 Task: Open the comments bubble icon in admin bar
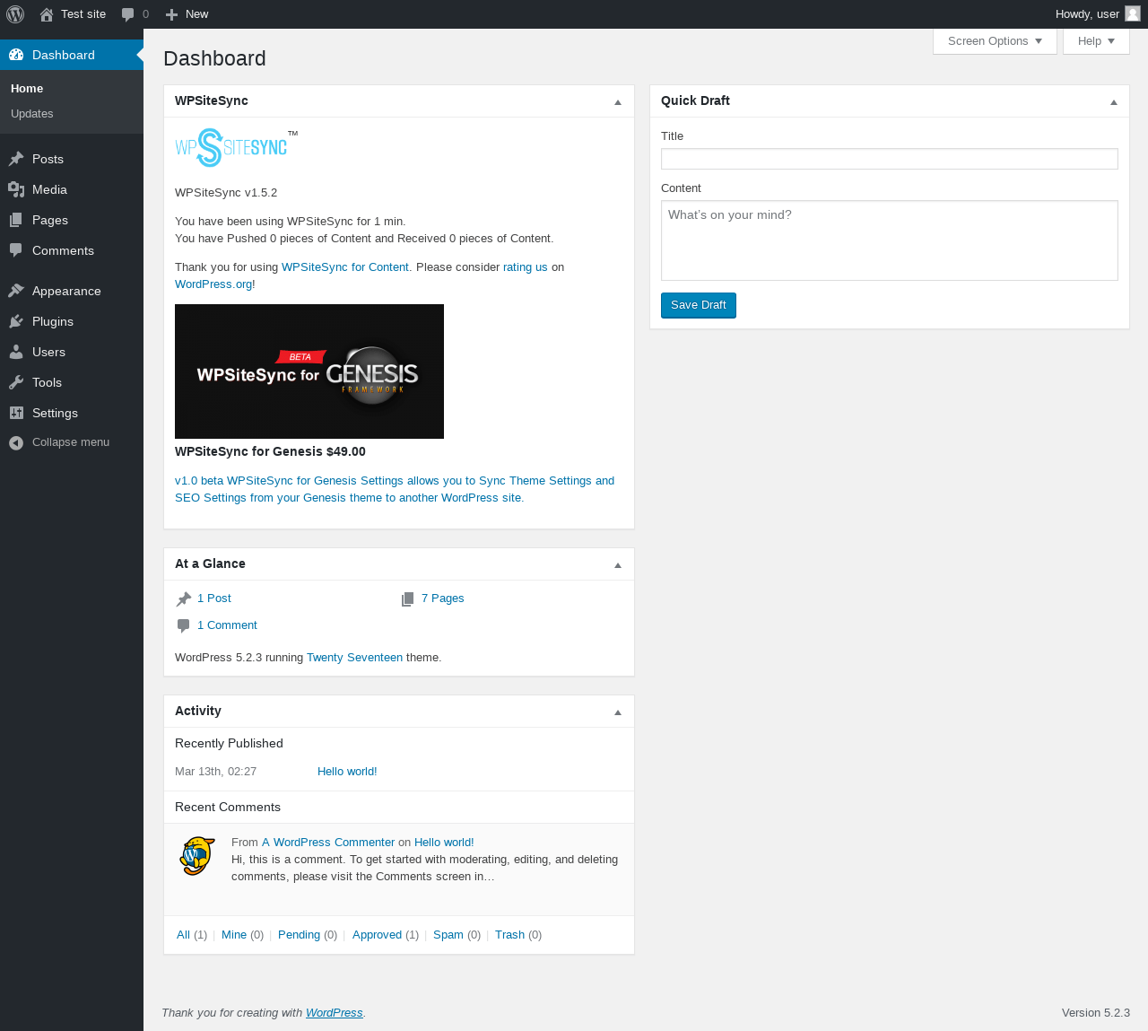click(x=128, y=14)
